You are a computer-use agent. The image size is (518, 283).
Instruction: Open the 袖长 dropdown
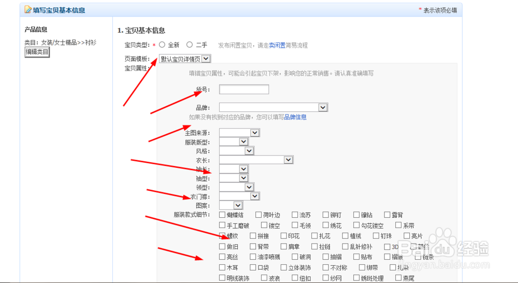[x=234, y=169]
